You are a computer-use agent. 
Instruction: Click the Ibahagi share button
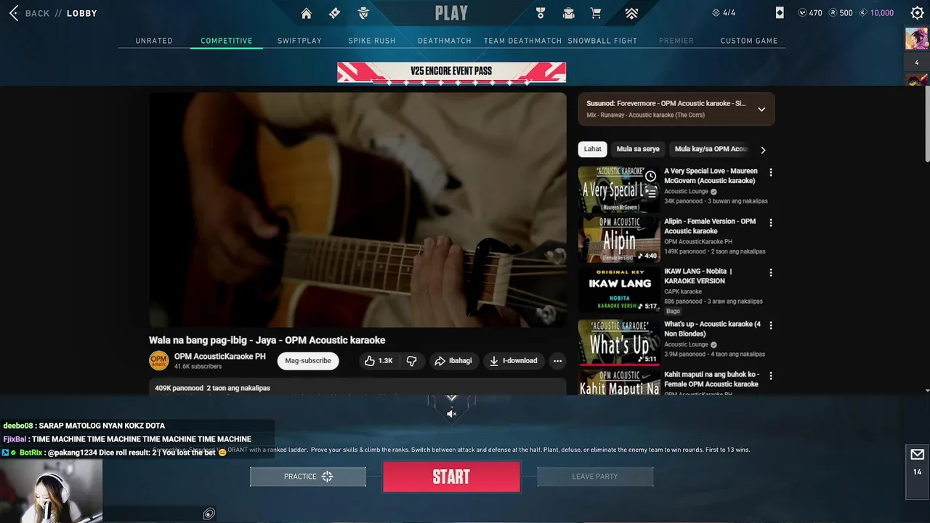coord(453,360)
